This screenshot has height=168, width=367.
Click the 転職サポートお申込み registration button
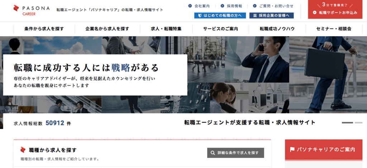click(335, 9)
